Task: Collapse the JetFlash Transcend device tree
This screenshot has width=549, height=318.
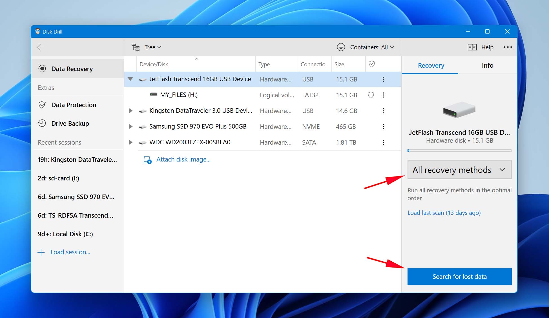Action: point(130,79)
